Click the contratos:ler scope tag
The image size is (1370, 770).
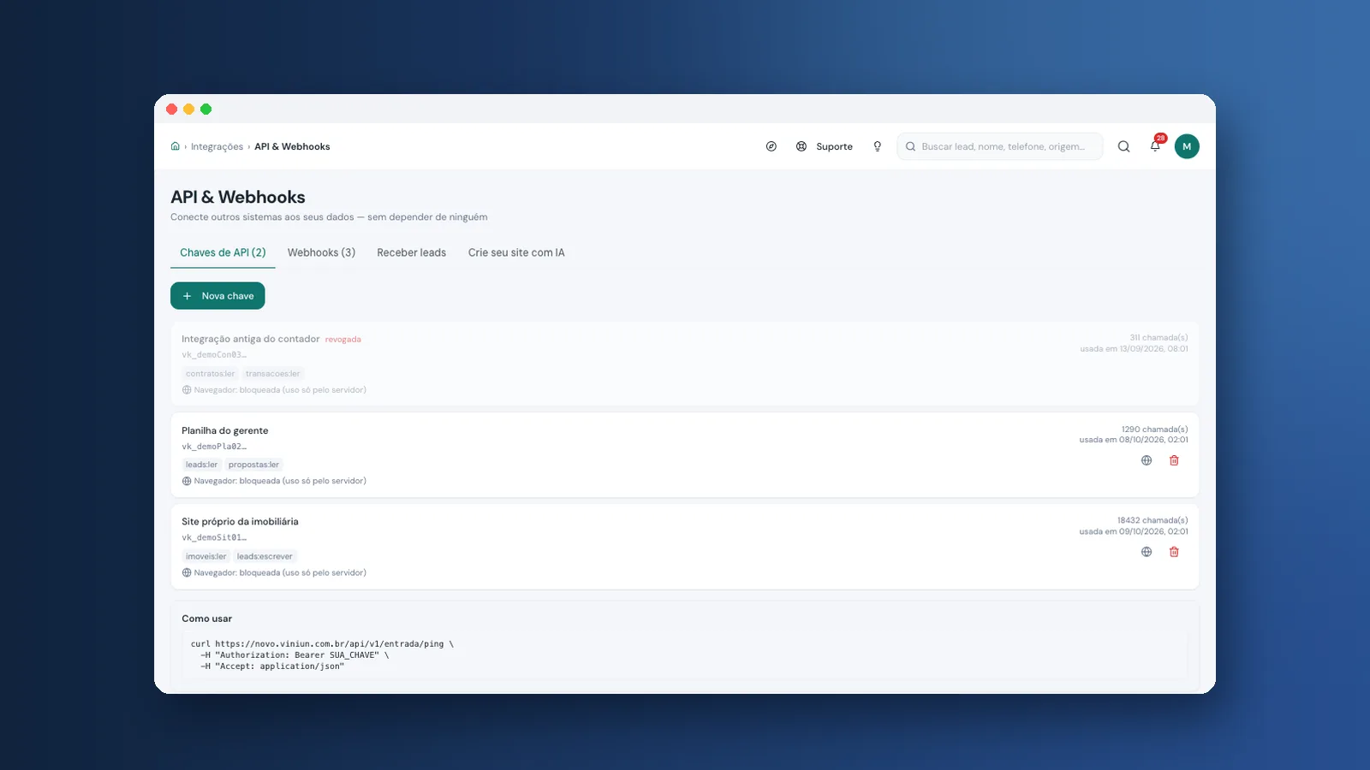(210, 374)
